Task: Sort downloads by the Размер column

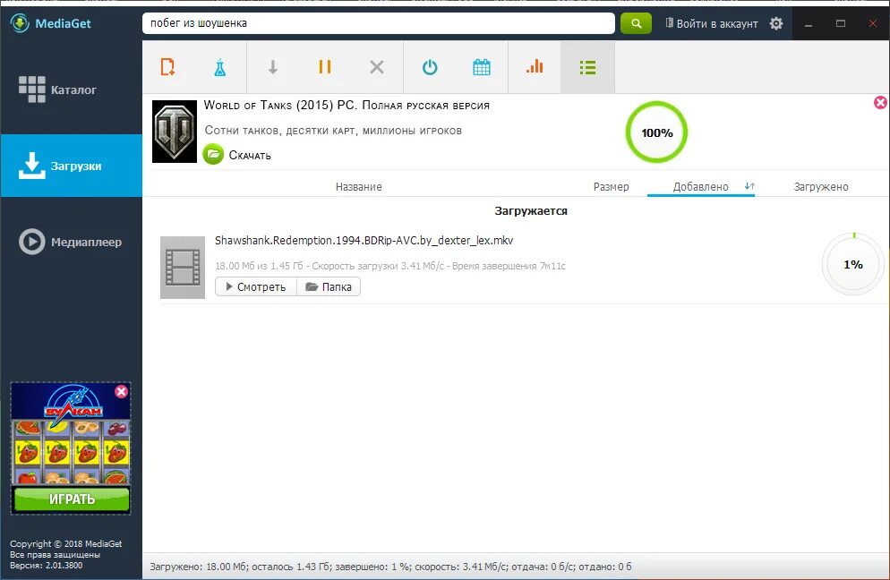Action: coord(612,186)
